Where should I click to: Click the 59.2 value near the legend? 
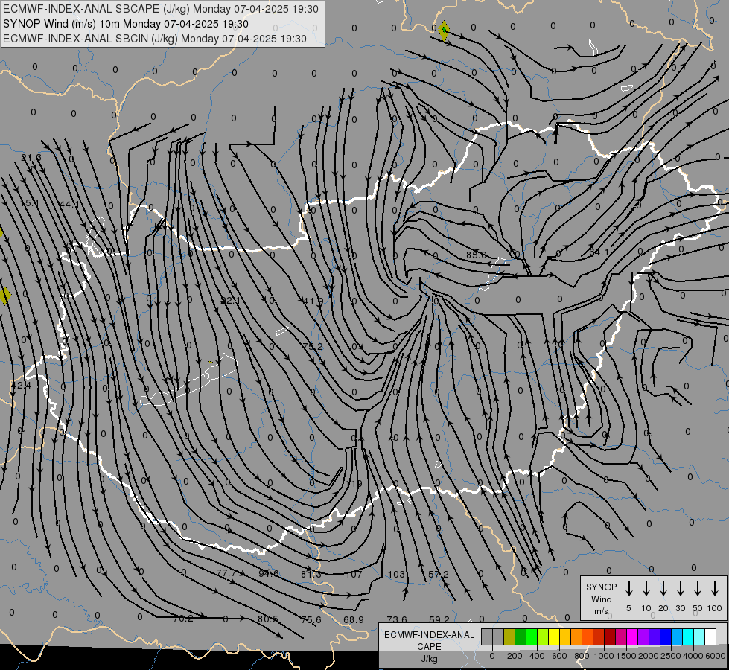point(439,619)
